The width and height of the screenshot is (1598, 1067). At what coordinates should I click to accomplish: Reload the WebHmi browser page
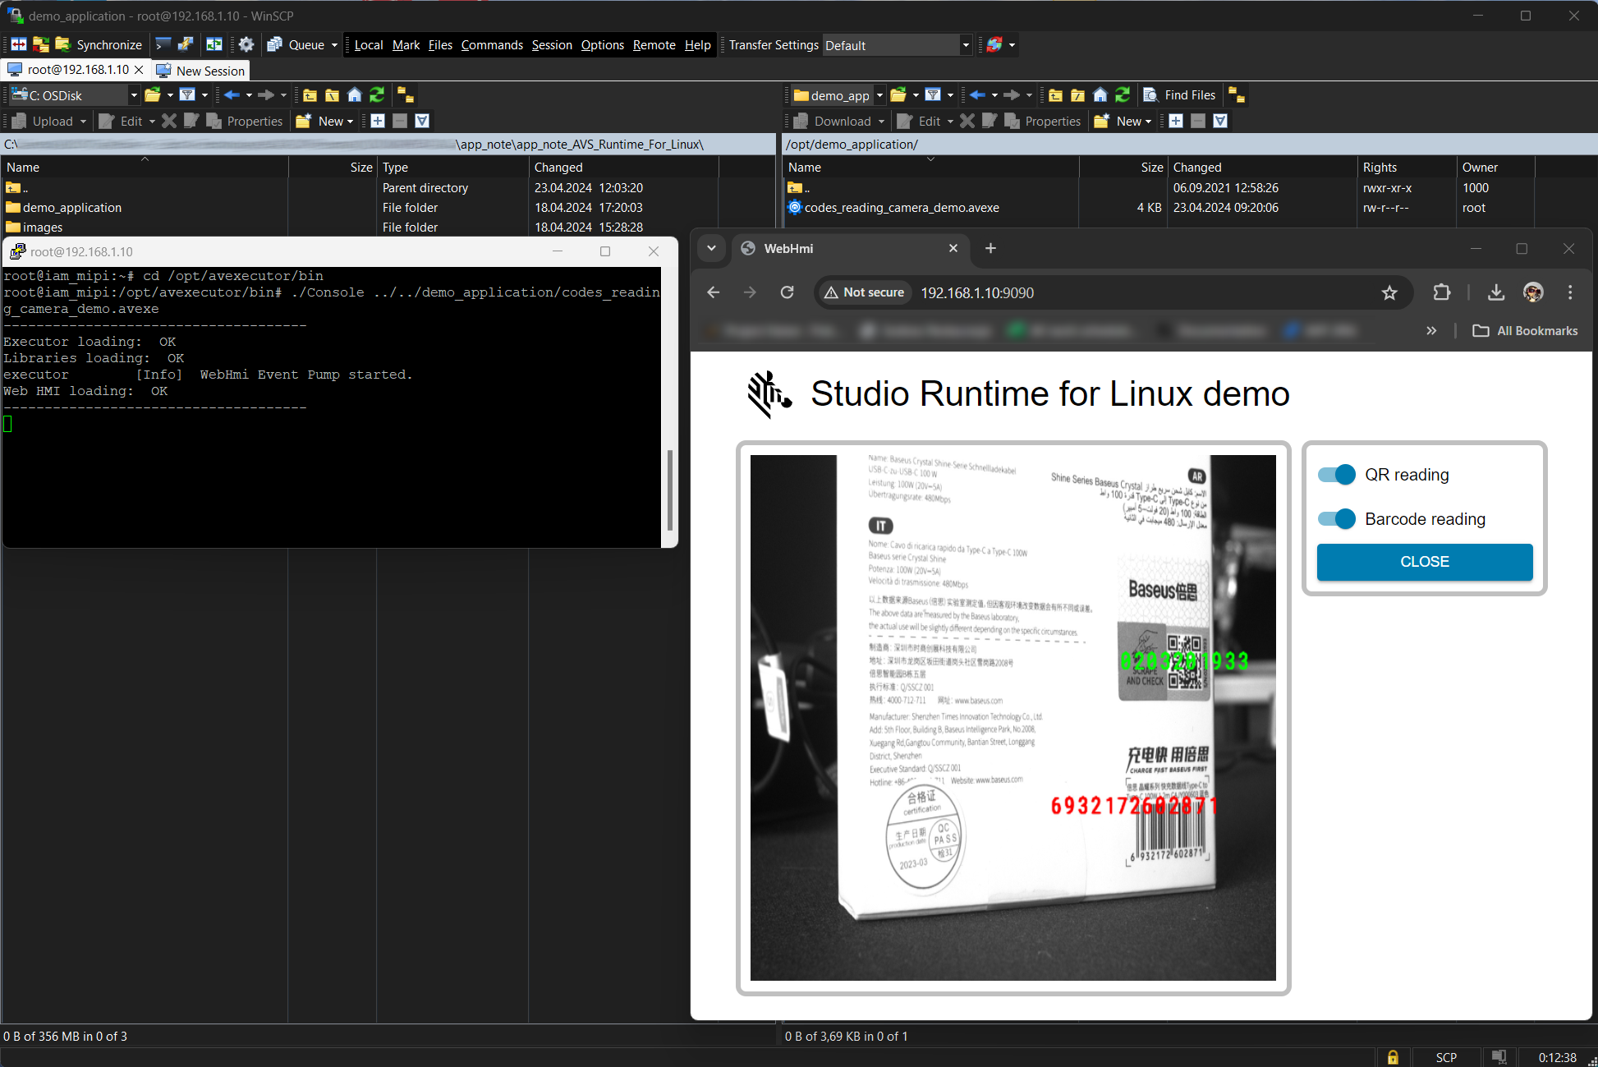pyautogui.click(x=787, y=292)
